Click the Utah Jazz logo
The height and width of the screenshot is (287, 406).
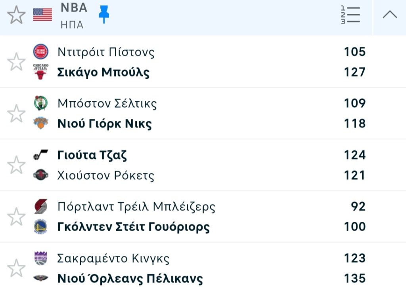pos(41,155)
